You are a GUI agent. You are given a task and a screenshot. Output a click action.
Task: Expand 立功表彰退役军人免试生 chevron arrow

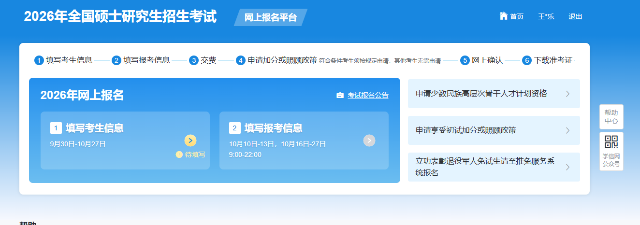(x=567, y=167)
